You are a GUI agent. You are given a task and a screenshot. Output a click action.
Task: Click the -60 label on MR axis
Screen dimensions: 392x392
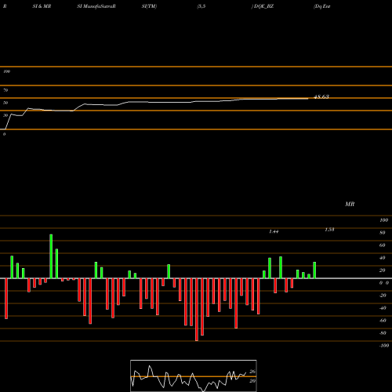coord(383,321)
